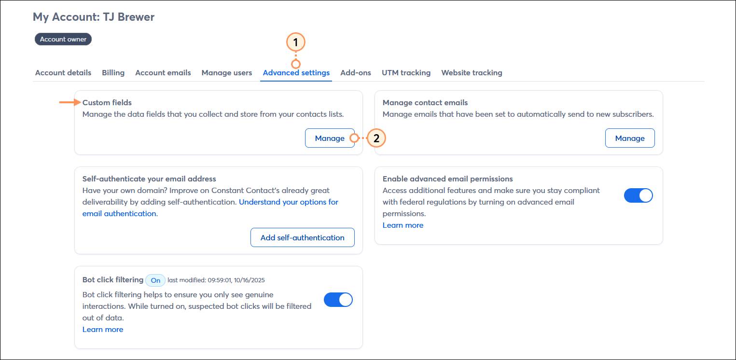Select the Account emails tab
Screen dimensions: 736x360
(163, 72)
